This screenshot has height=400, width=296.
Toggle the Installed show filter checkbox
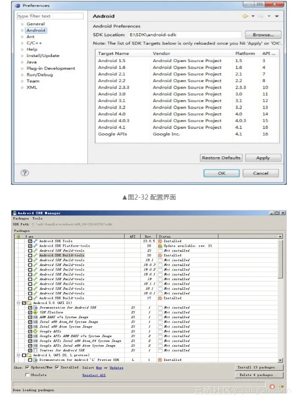(x=57, y=368)
